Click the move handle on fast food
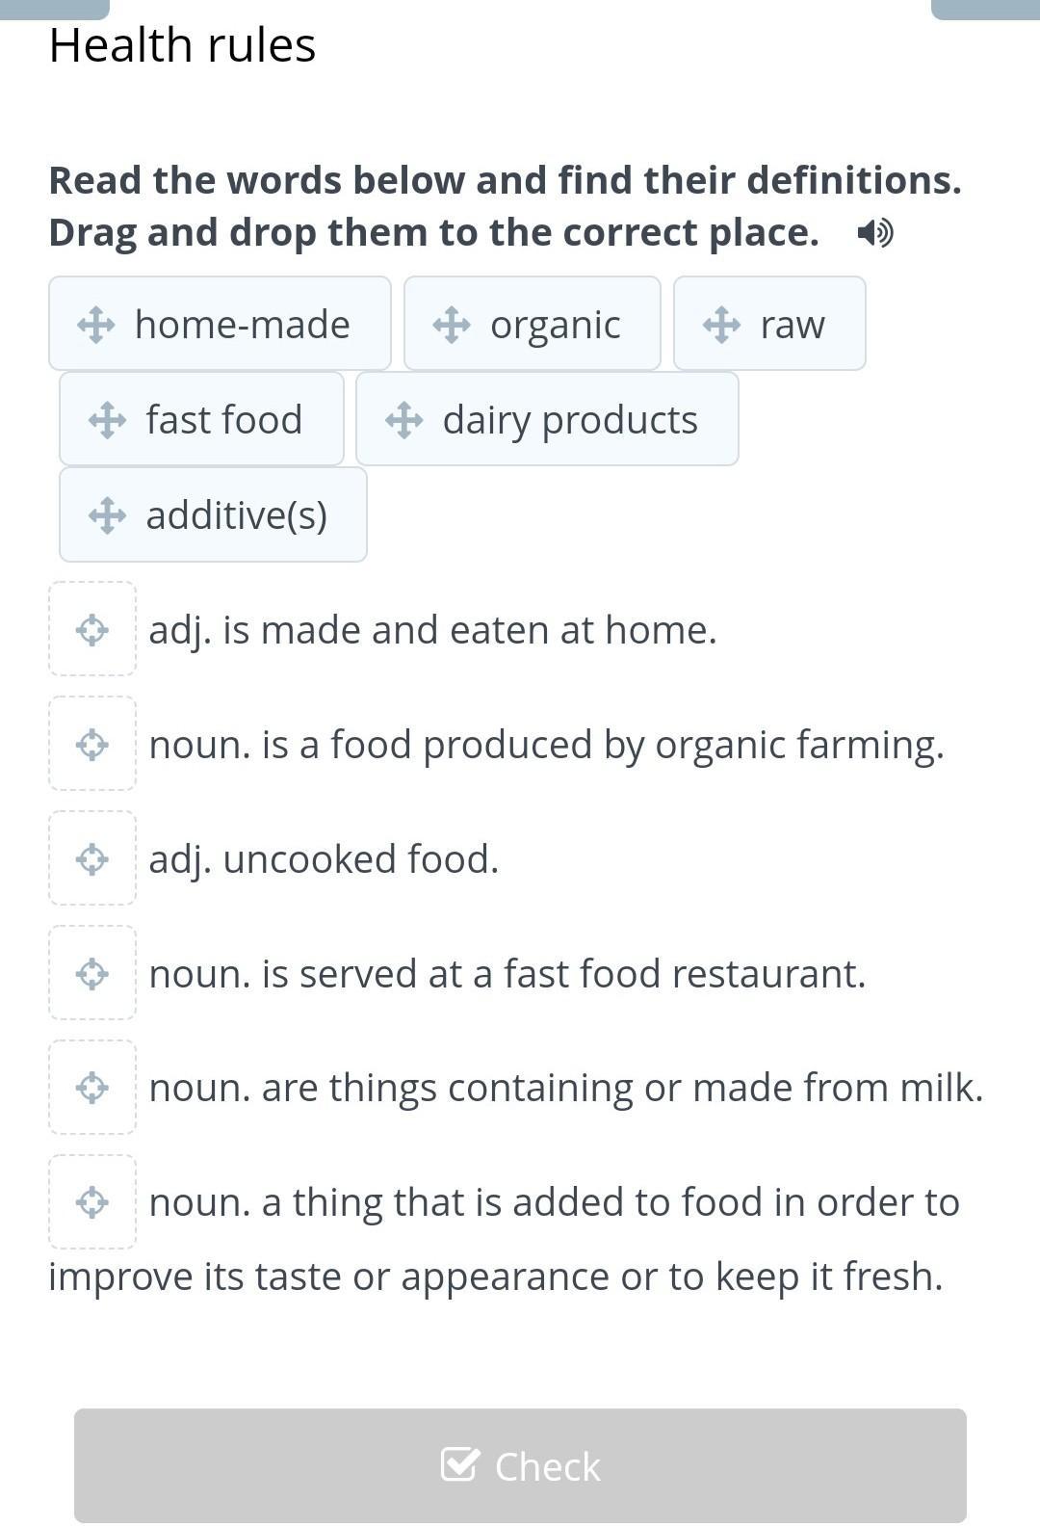Viewport: 1040px width, 1526px height. pyautogui.click(x=107, y=420)
